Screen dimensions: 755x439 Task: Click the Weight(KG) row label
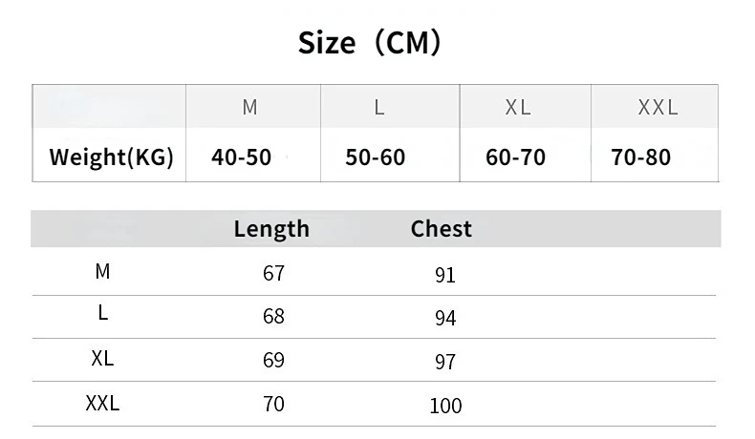[x=111, y=157]
